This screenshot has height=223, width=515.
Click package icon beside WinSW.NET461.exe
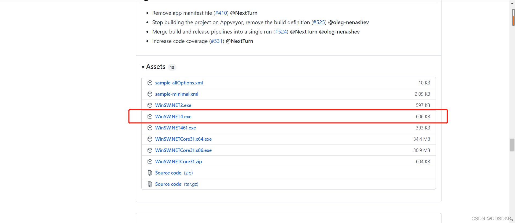coord(150,128)
